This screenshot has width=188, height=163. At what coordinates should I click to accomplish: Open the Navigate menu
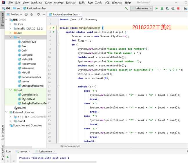37,2
